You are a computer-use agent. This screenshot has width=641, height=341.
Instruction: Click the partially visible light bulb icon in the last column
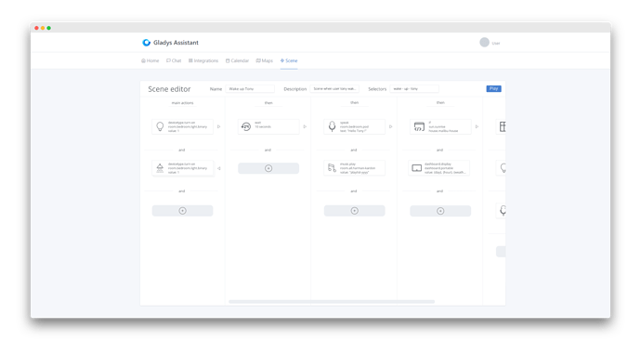503,168
